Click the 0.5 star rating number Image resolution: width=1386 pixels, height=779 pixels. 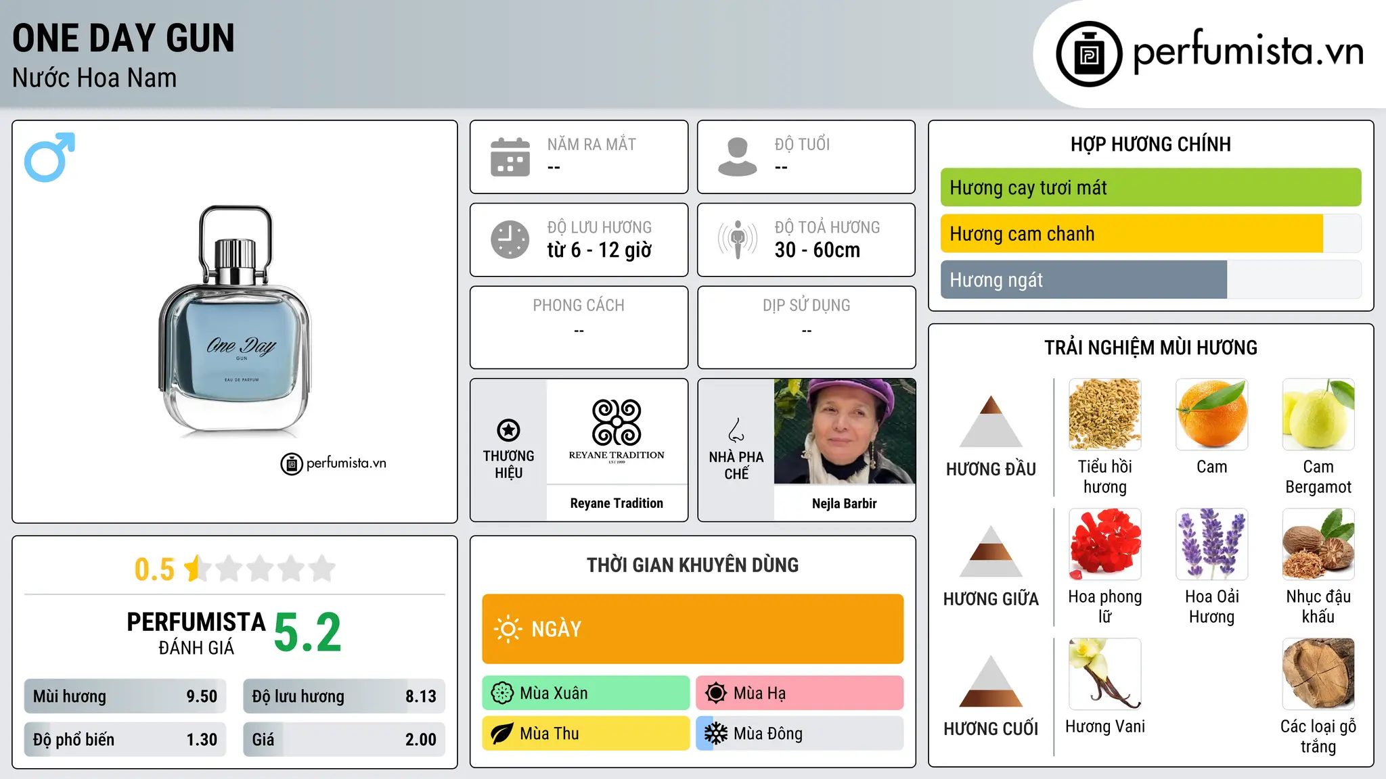[x=154, y=569]
